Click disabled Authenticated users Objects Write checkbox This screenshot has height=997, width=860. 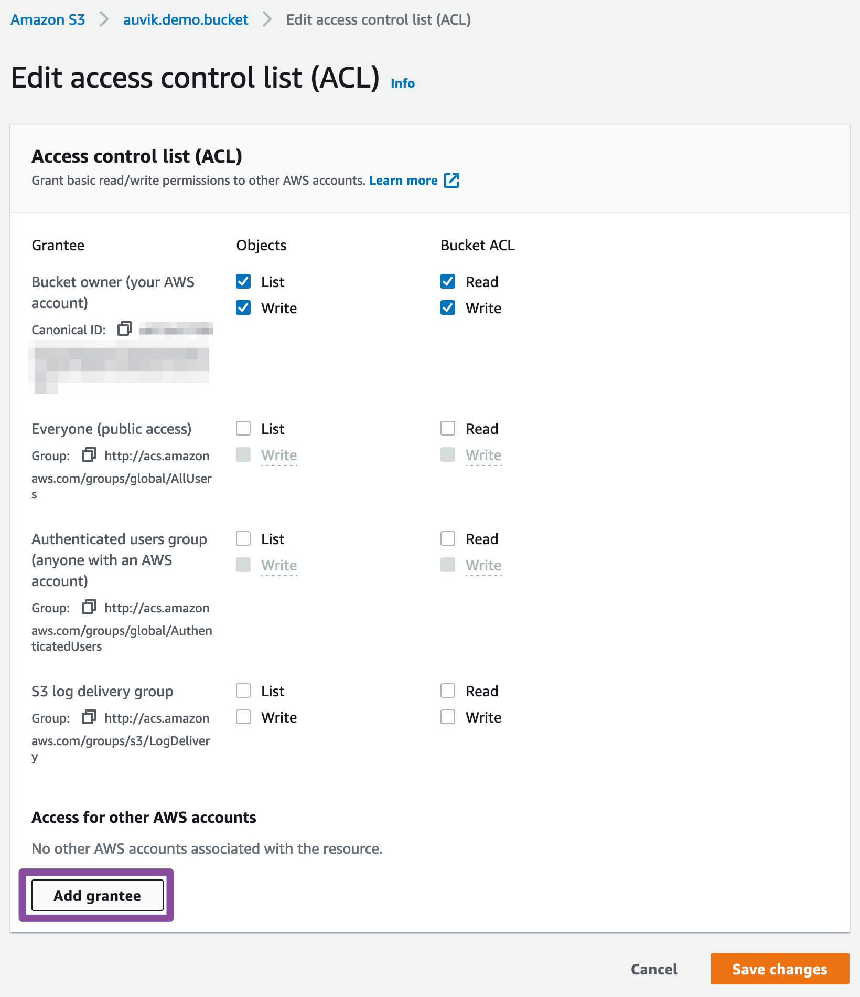(243, 565)
